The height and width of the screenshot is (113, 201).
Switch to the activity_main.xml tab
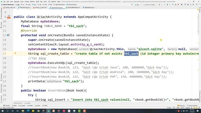tap(9, 8)
